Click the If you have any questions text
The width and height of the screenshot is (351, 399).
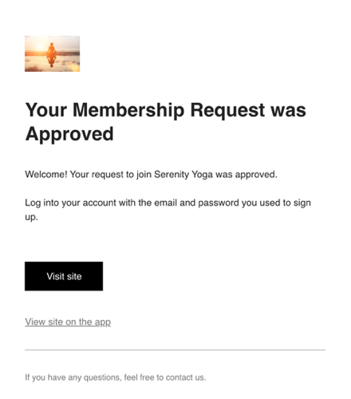pos(73,377)
